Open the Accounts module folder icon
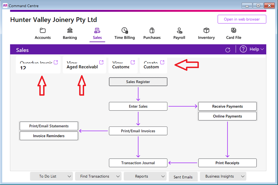 coord(43,30)
